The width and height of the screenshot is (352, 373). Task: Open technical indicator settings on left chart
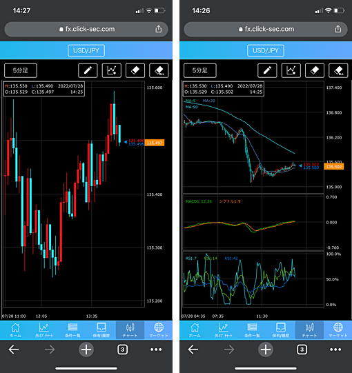[111, 70]
